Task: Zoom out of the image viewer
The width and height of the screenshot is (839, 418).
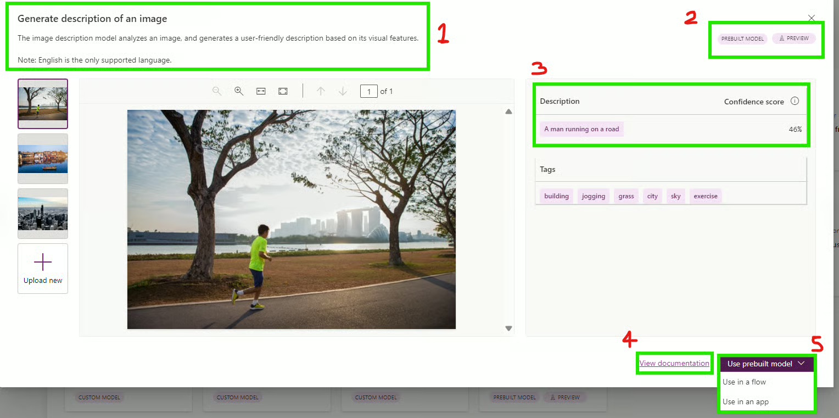Action: point(217,91)
